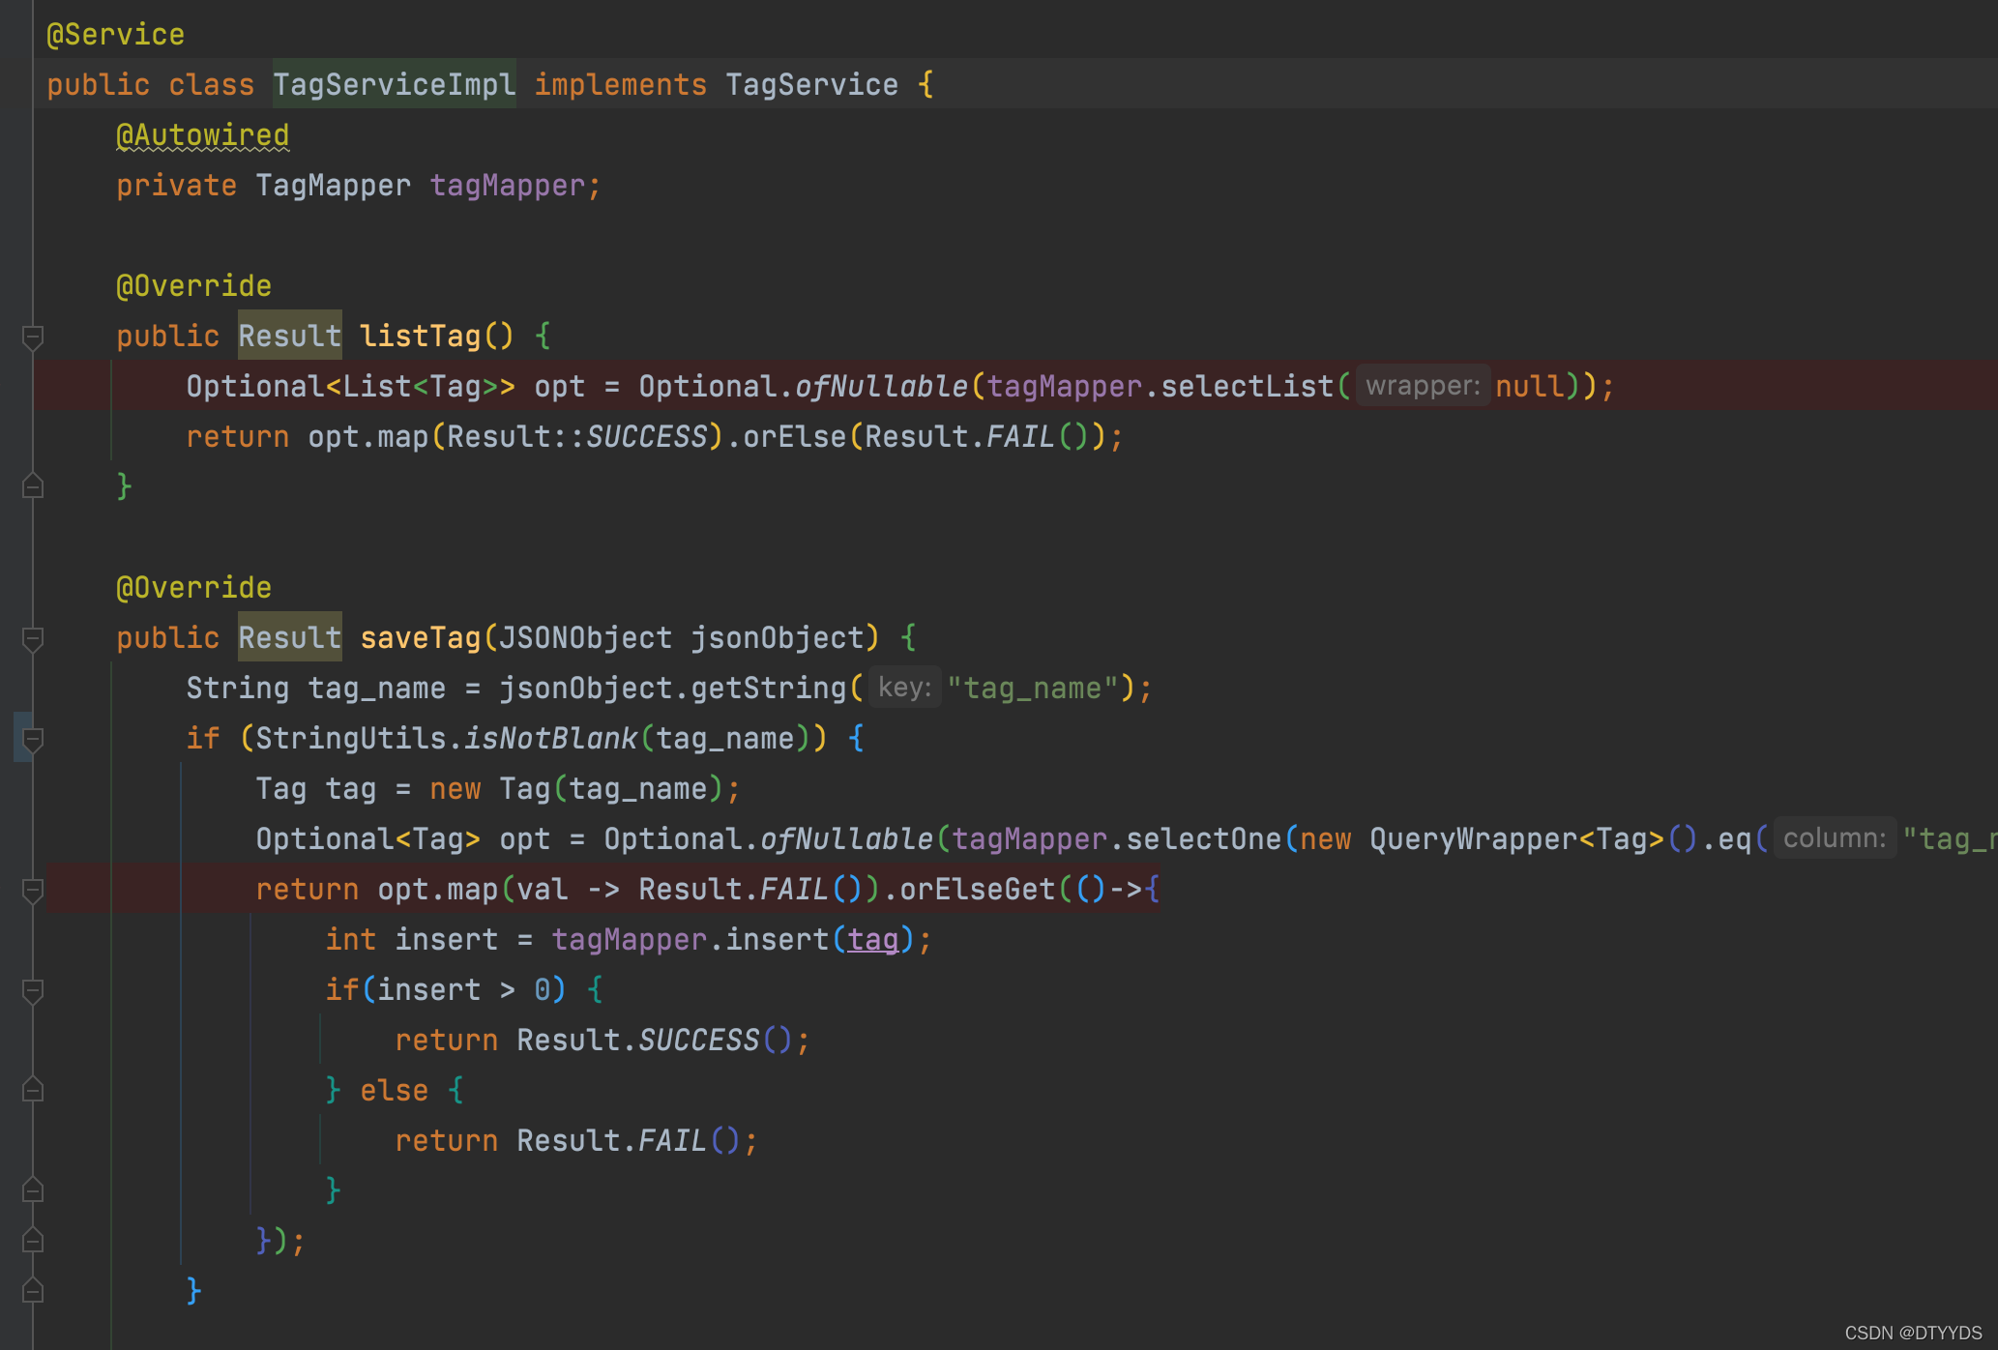Click the null argument in selectList
The height and width of the screenshot is (1350, 1998).
pyautogui.click(x=1530, y=387)
